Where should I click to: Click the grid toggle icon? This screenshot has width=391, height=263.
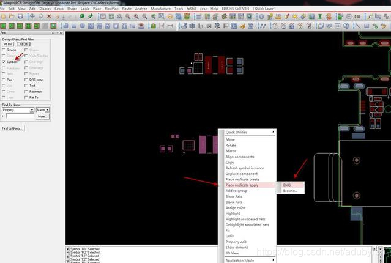198,17
